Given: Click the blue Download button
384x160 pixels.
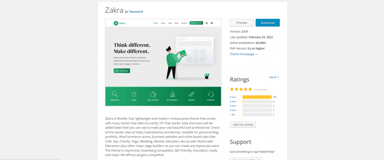Looking at the screenshot, I should (268, 23).
